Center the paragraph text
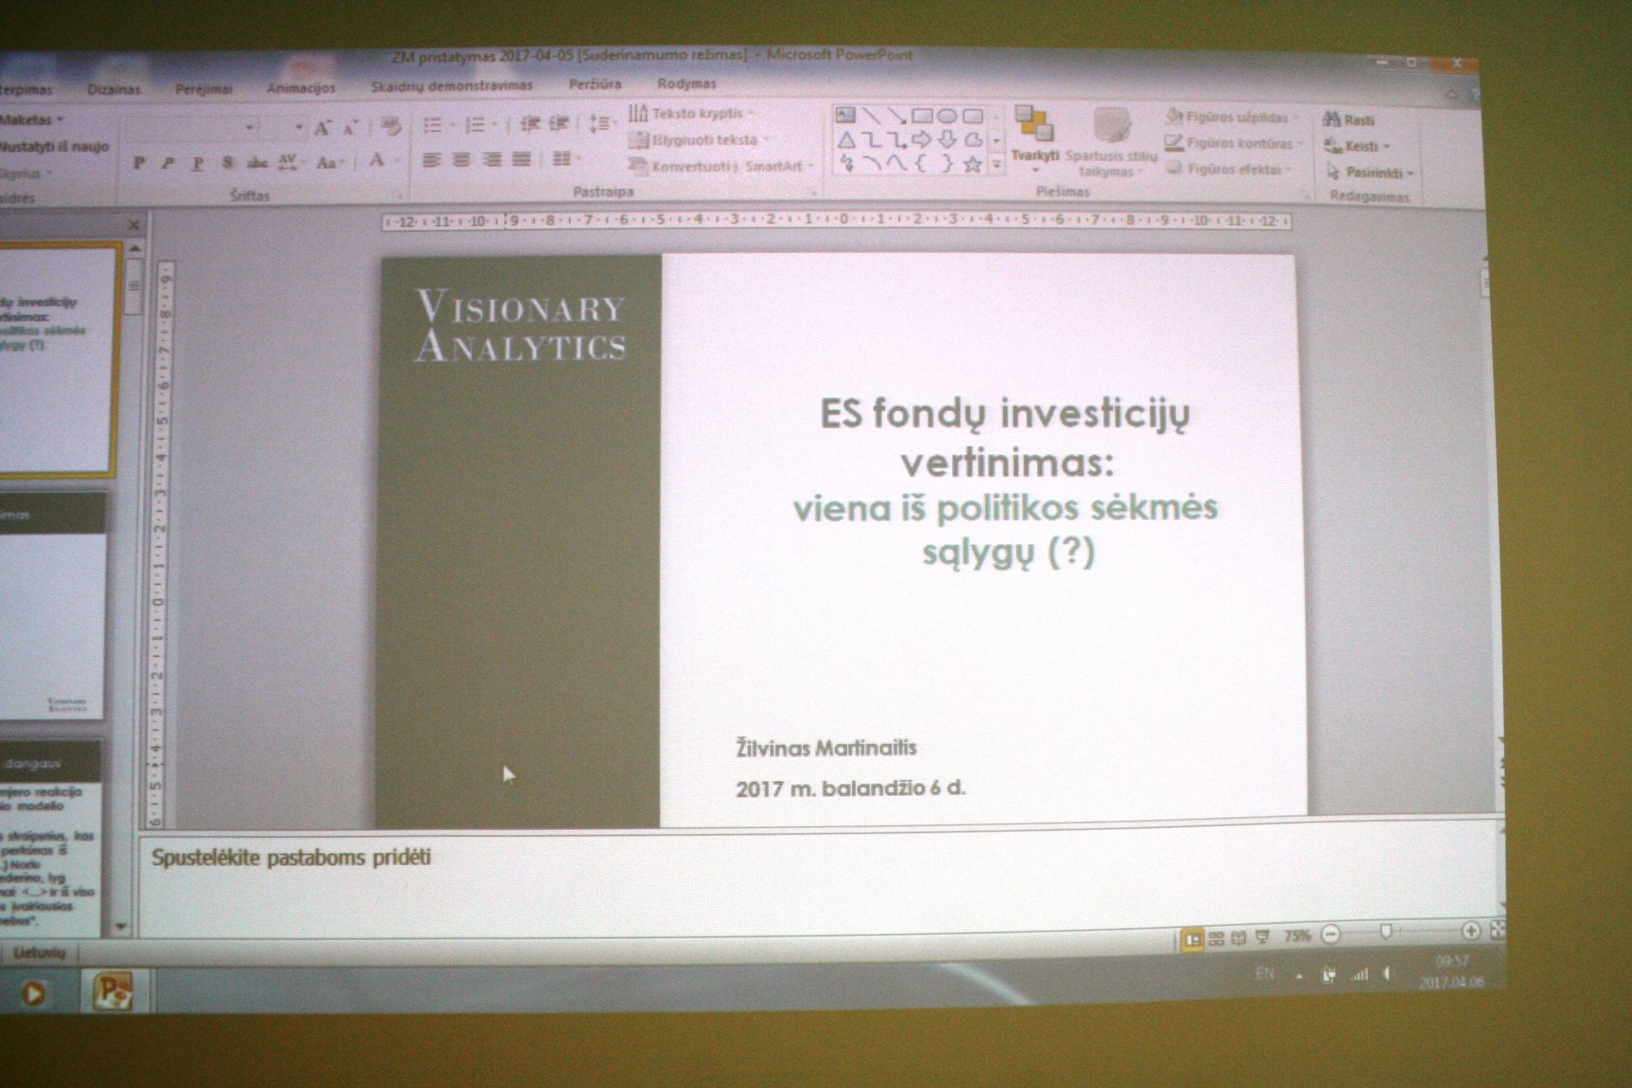Viewport: 1632px width, 1088px height. pos(462,160)
